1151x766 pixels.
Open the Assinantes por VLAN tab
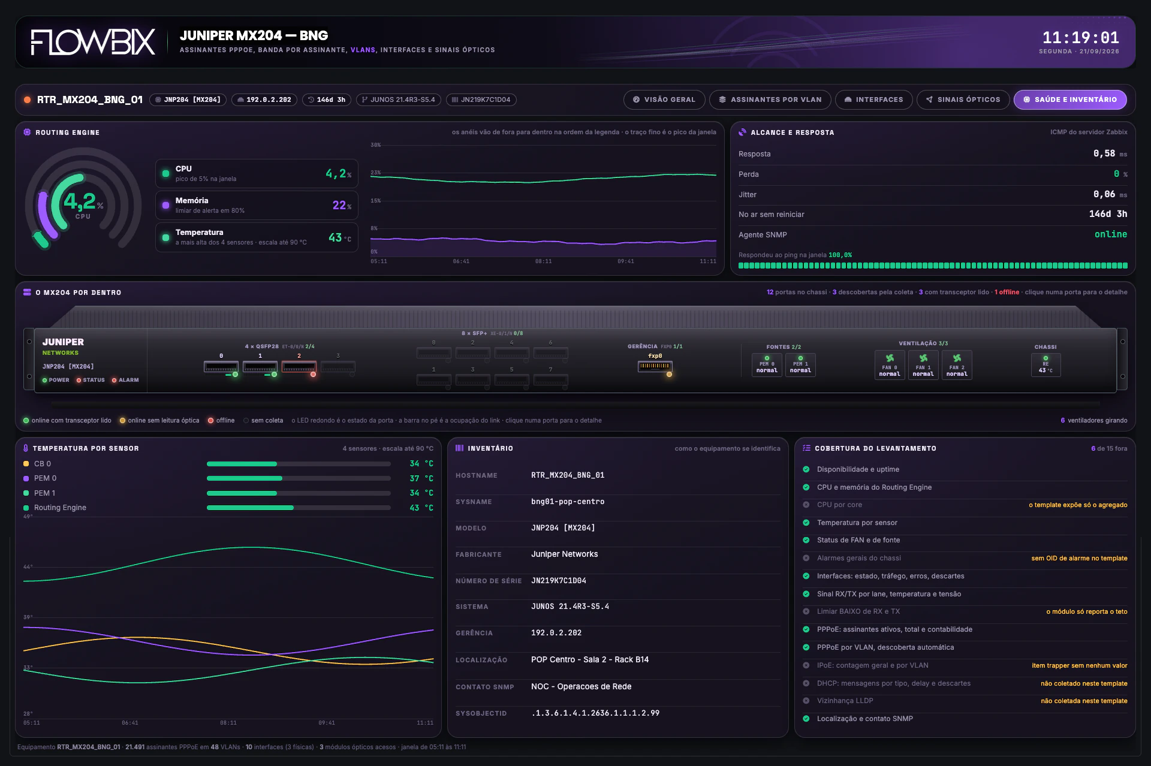tap(770, 99)
